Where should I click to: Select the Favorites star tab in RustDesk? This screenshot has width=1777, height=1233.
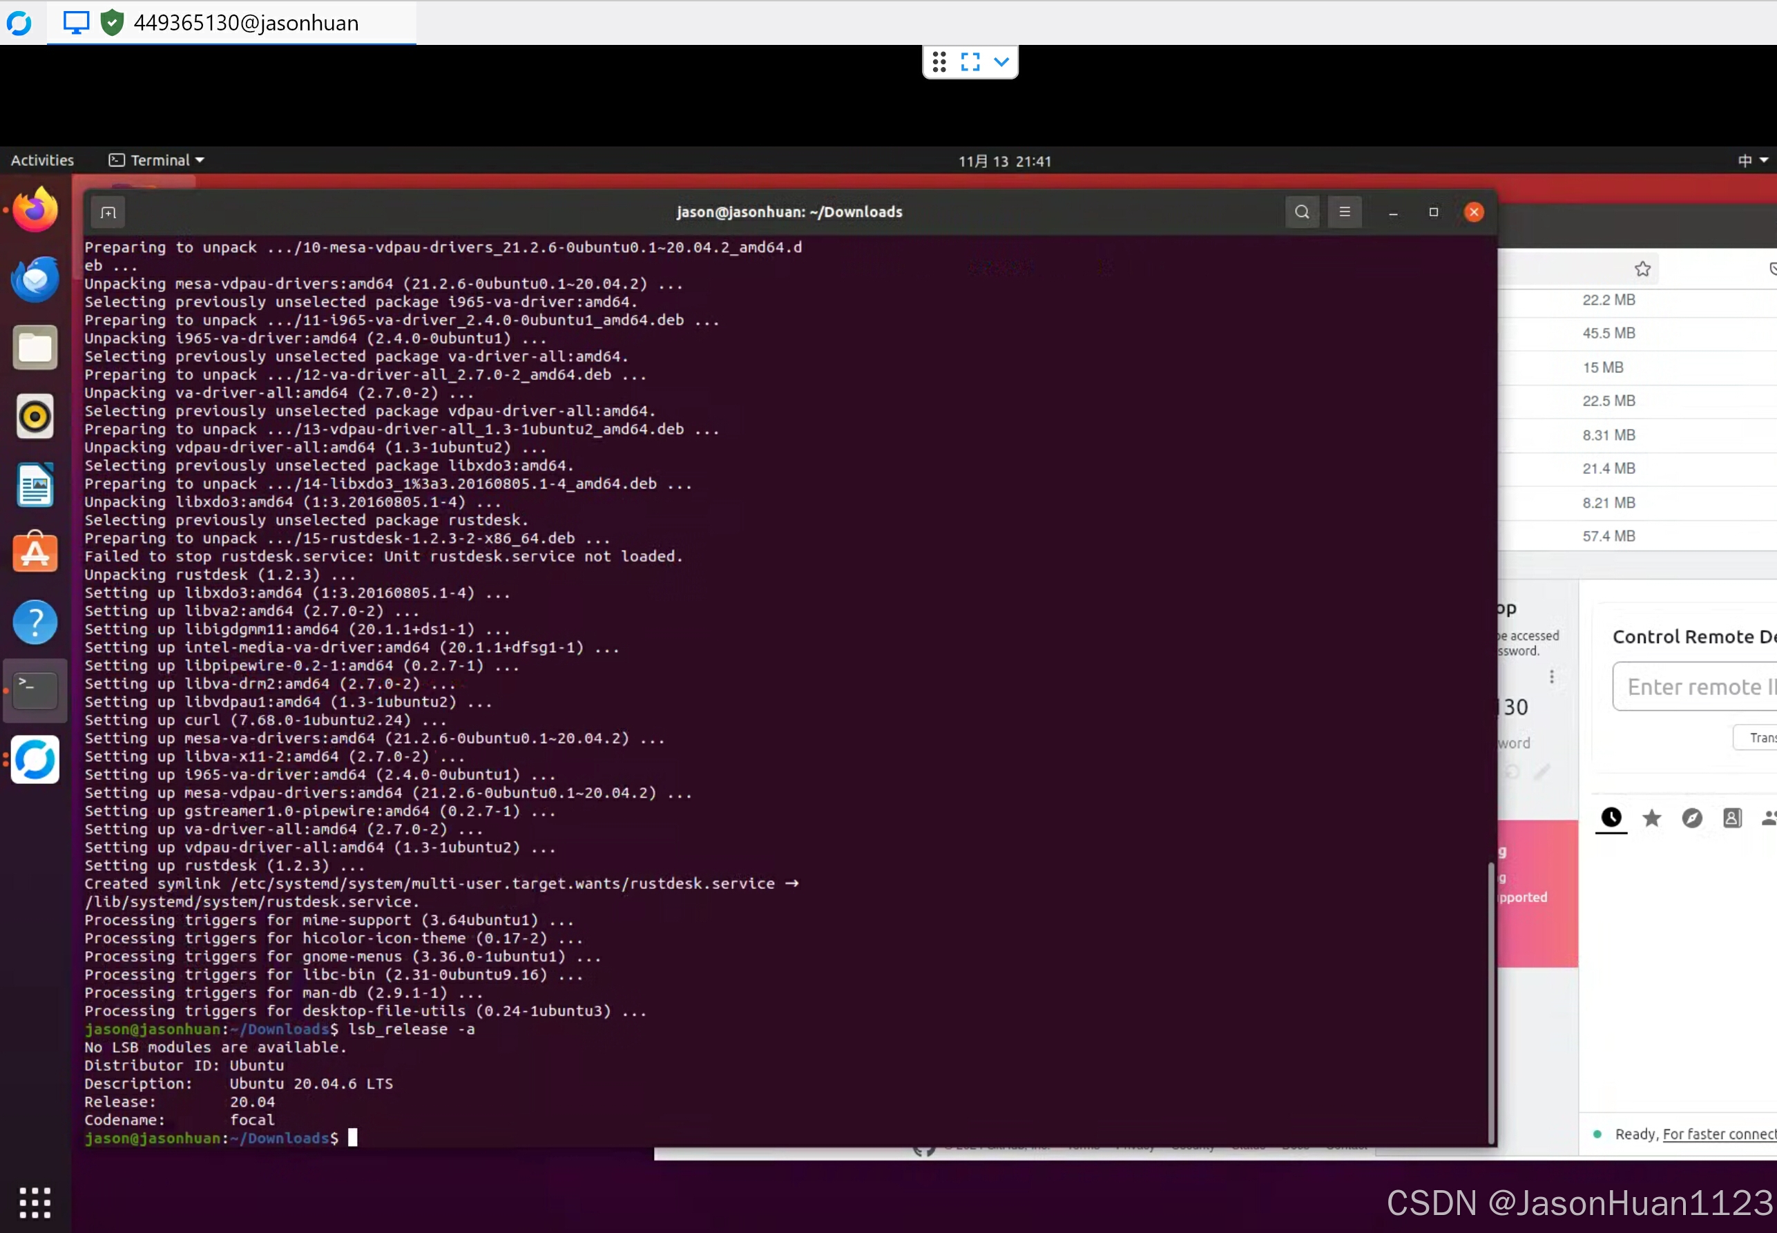pos(1651,817)
